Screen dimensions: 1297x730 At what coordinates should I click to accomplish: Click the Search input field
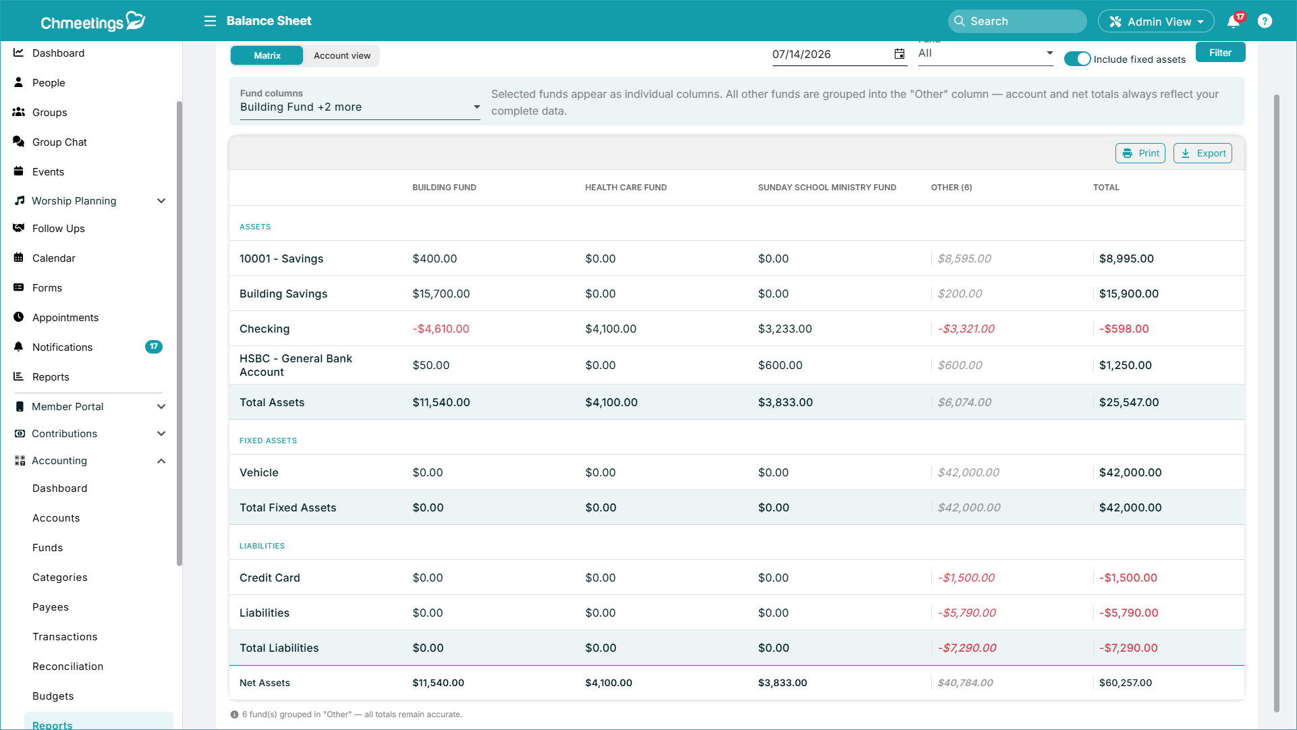pos(1018,22)
